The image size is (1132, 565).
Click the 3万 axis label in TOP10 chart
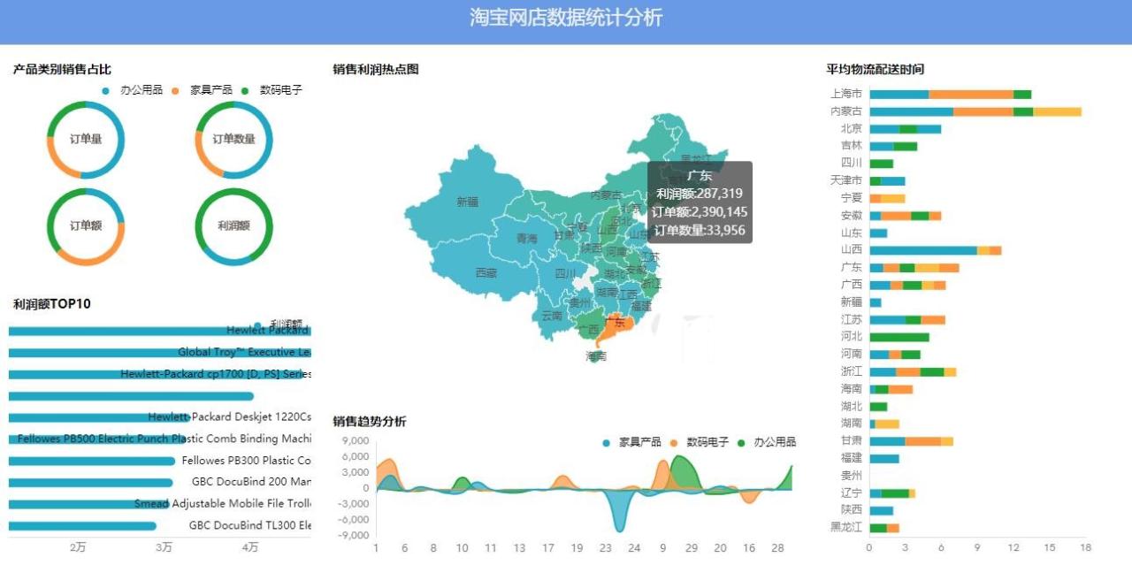[164, 548]
